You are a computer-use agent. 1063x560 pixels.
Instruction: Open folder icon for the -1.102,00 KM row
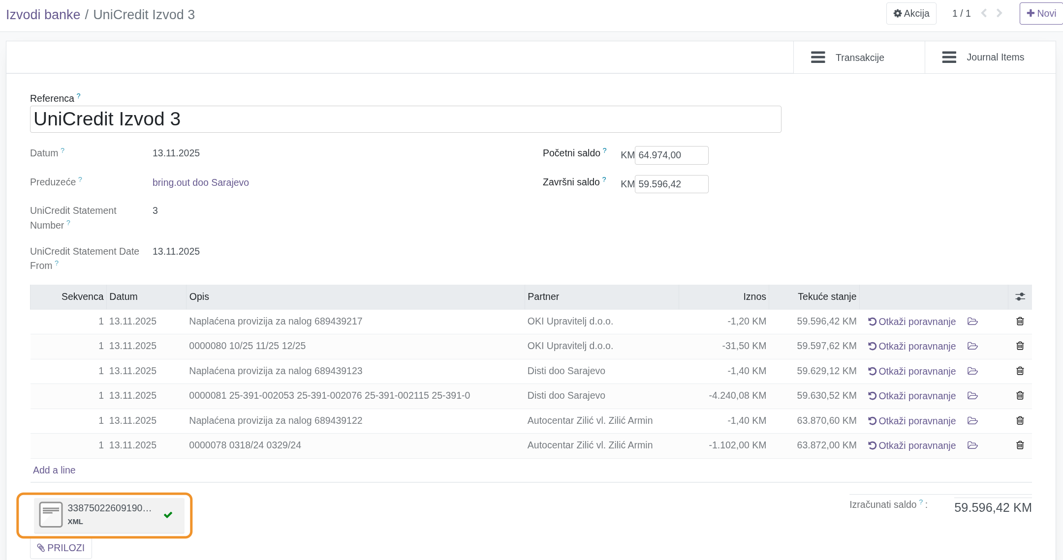click(x=972, y=445)
